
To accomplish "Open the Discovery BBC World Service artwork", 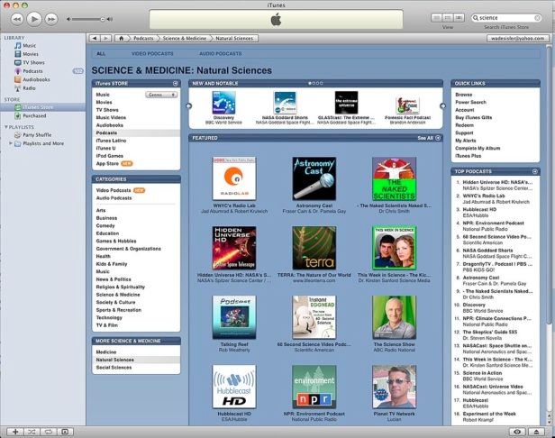I will (223, 103).
